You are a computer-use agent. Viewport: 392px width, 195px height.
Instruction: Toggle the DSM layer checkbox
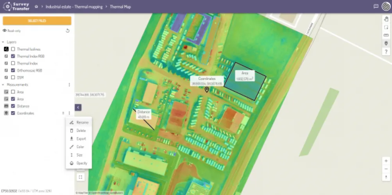point(13,78)
